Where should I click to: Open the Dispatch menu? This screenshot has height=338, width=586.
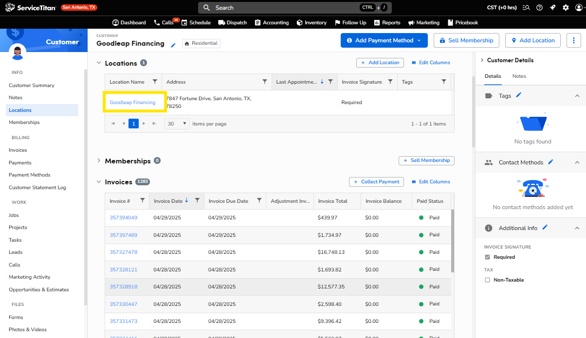pyautogui.click(x=233, y=22)
